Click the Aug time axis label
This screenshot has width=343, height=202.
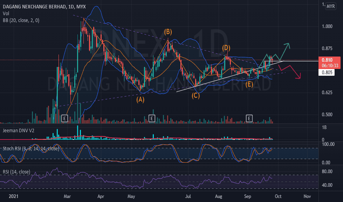click(x=218, y=196)
